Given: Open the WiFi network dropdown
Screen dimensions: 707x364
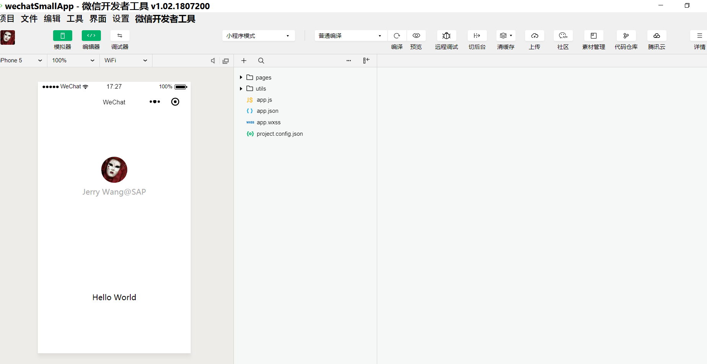Looking at the screenshot, I should 126,60.
